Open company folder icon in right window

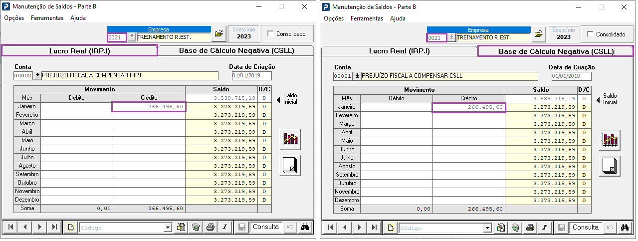click(538, 33)
